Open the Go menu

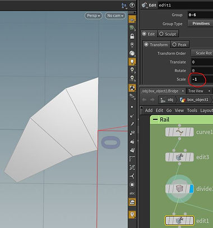point(169,110)
